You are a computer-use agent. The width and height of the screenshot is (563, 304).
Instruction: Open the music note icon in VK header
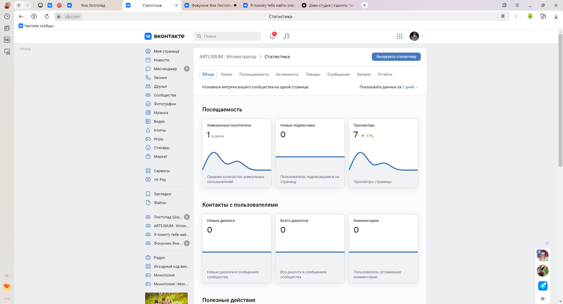coord(287,36)
